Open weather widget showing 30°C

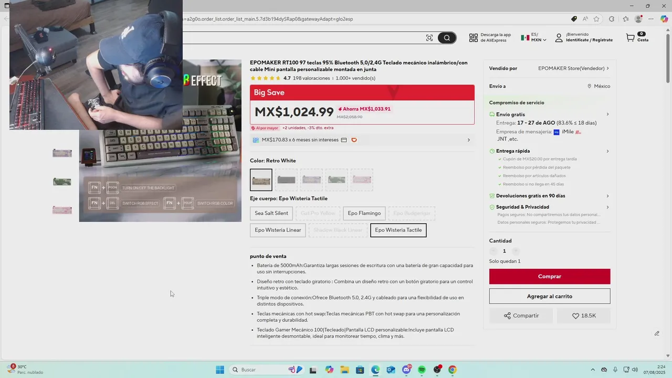(25, 370)
